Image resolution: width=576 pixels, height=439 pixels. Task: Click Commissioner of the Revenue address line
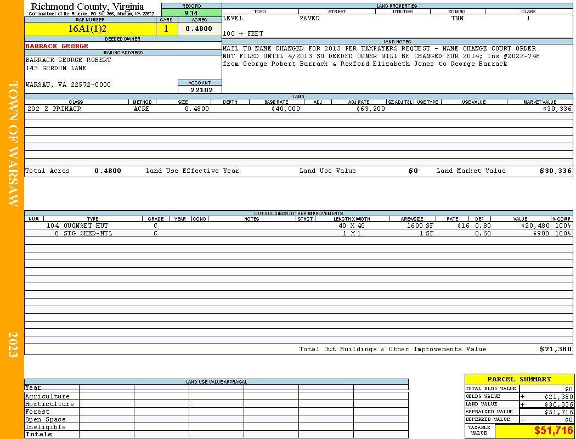point(92,14)
